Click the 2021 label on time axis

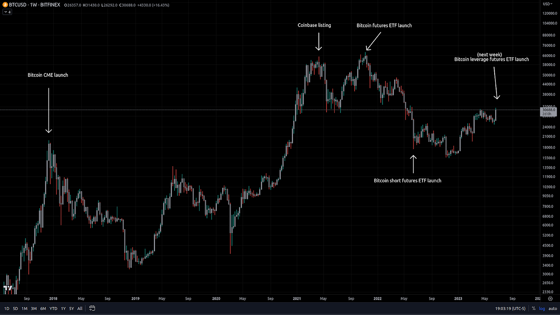point(297,298)
